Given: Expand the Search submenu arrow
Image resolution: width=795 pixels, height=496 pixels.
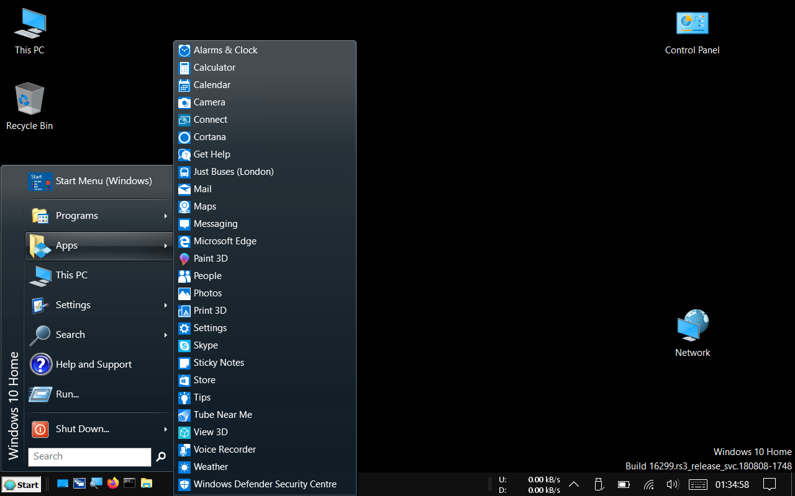Looking at the screenshot, I should tap(166, 335).
